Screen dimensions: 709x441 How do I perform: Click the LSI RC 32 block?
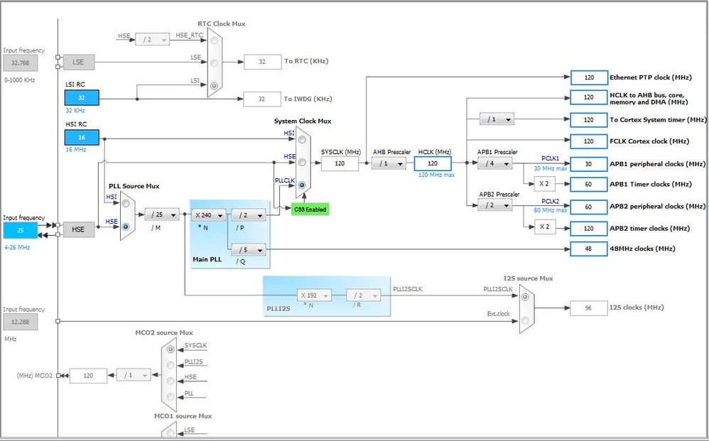pos(82,97)
